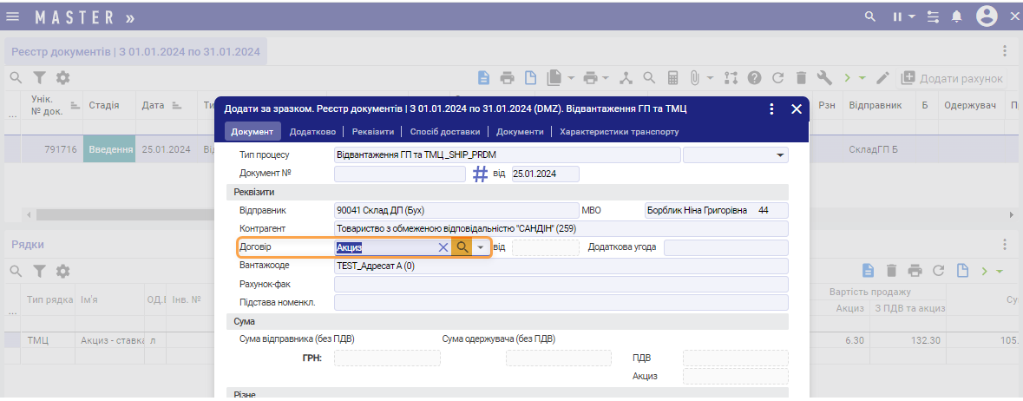Expand the Договір dropdown arrow
This screenshot has width=1023, height=401.
(481, 247)
